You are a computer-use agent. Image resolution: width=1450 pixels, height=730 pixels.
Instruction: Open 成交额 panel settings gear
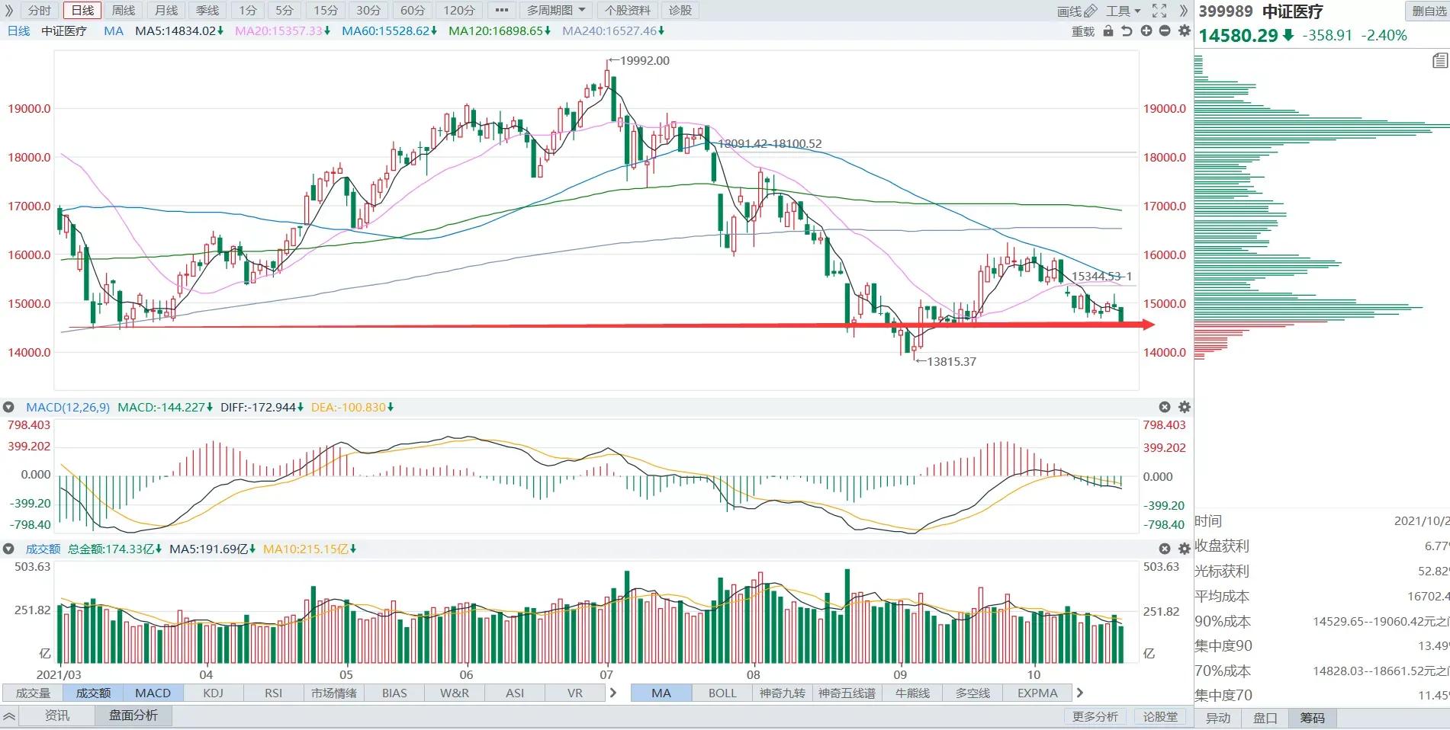pyautogui.click(x=1185, y=549)
